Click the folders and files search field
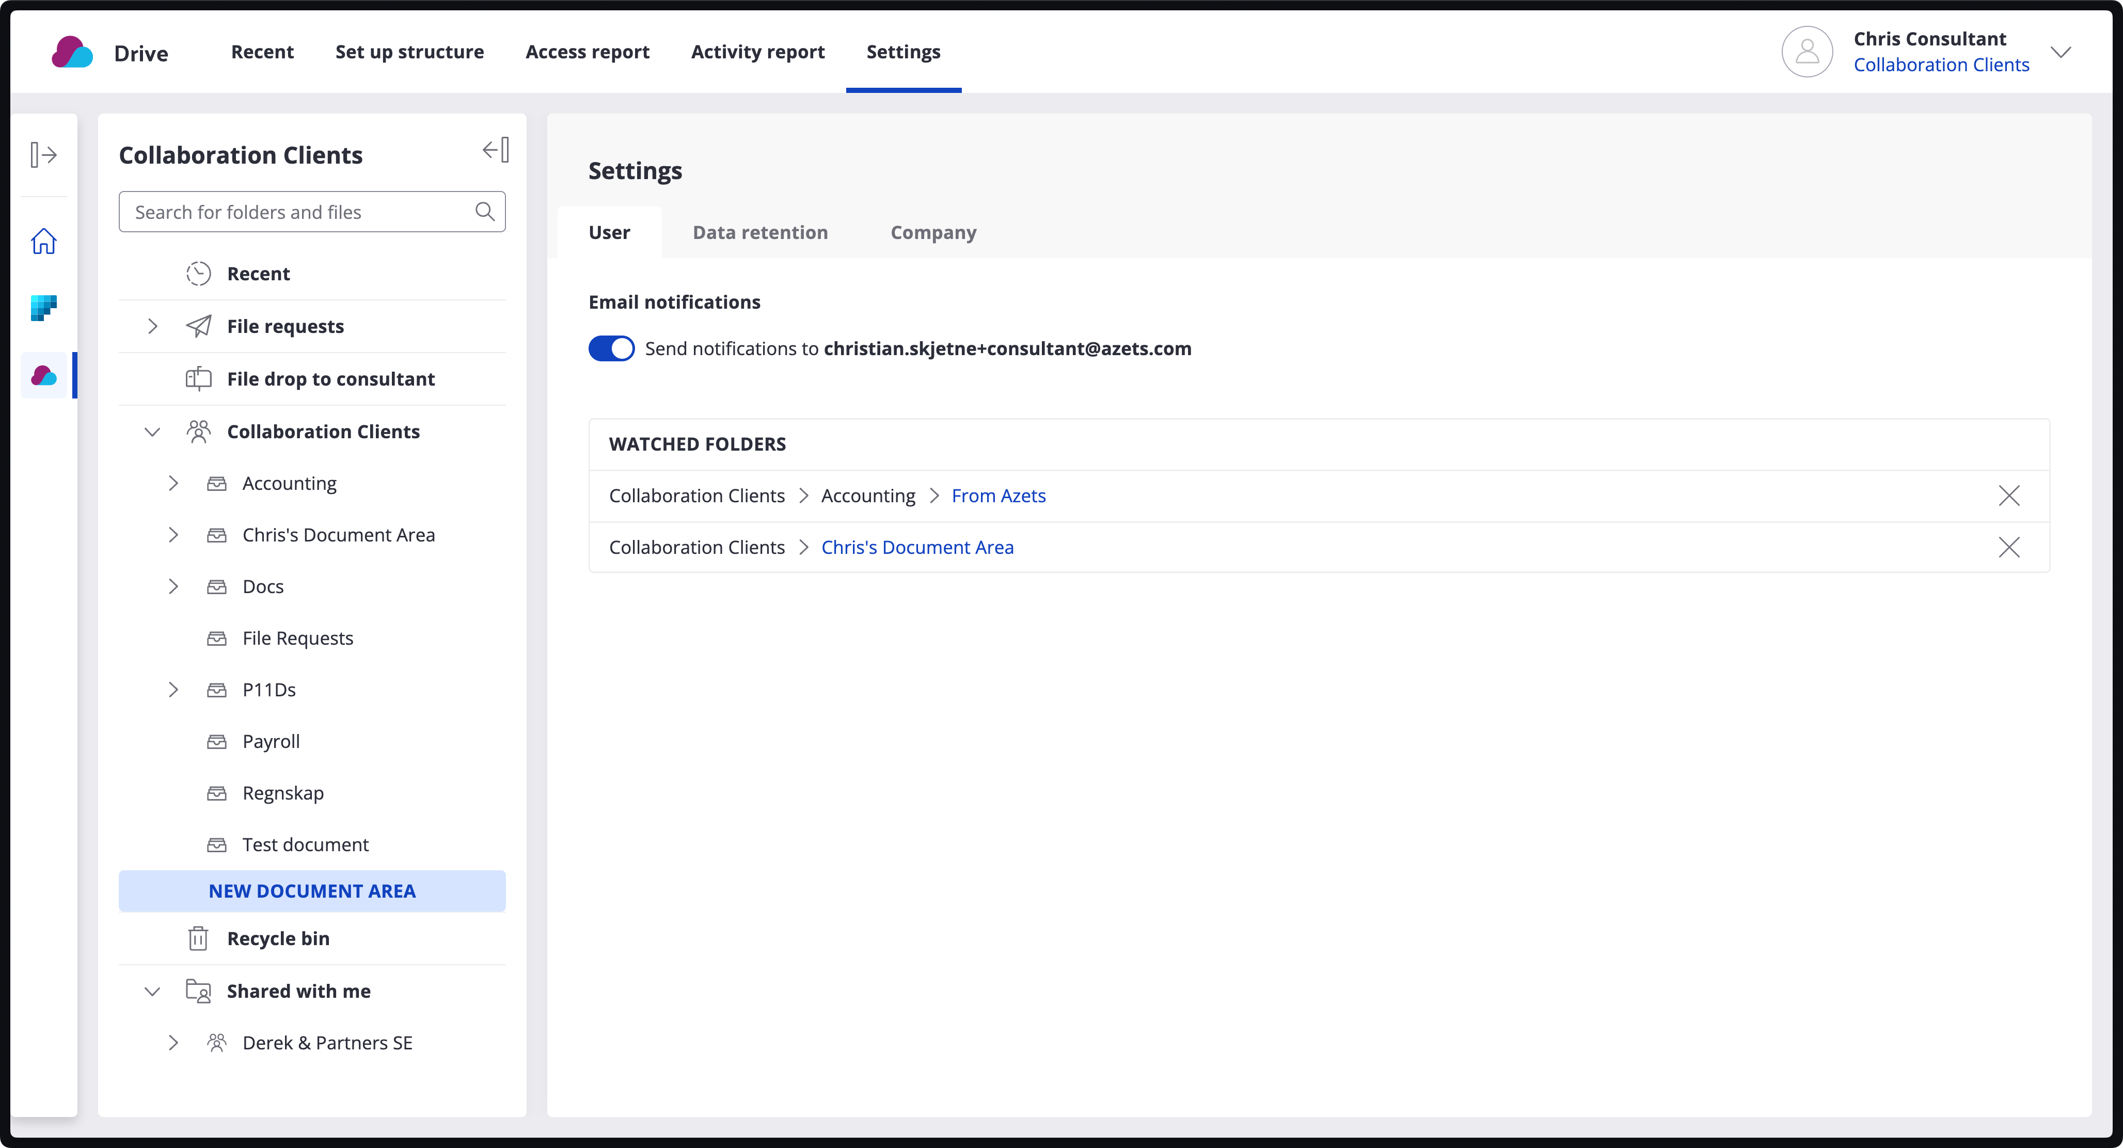2123x1148 pixels. pos(297,212)
